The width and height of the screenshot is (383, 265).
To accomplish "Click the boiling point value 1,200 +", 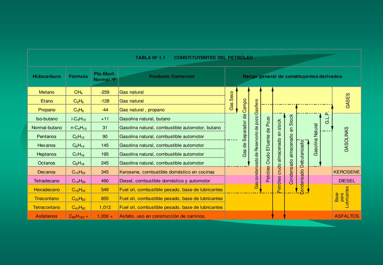I will click(105, 216).
